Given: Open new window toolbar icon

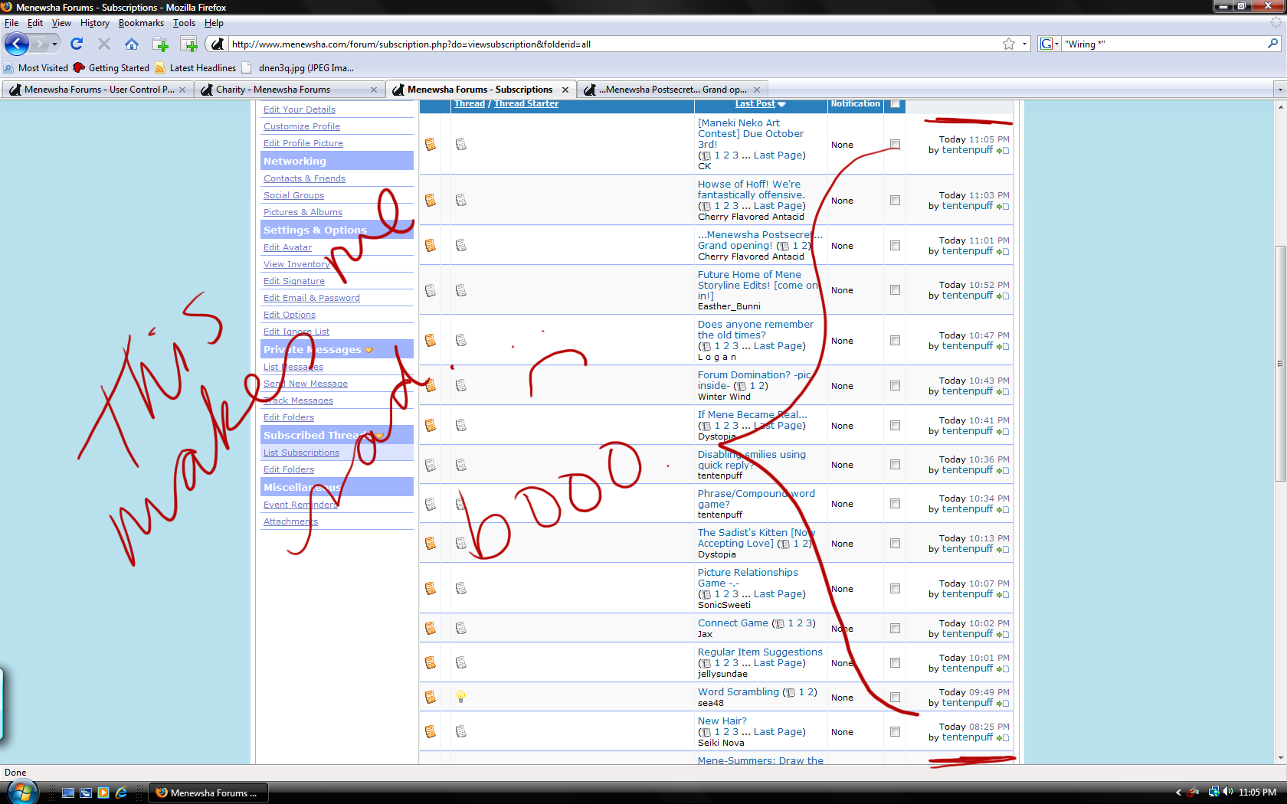Looking at the screenshot, I should (x=189, y=44).
